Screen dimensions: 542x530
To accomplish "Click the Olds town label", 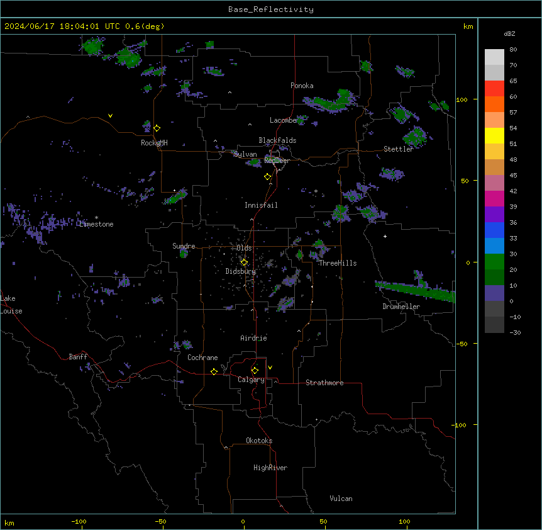I will point(244,248).
